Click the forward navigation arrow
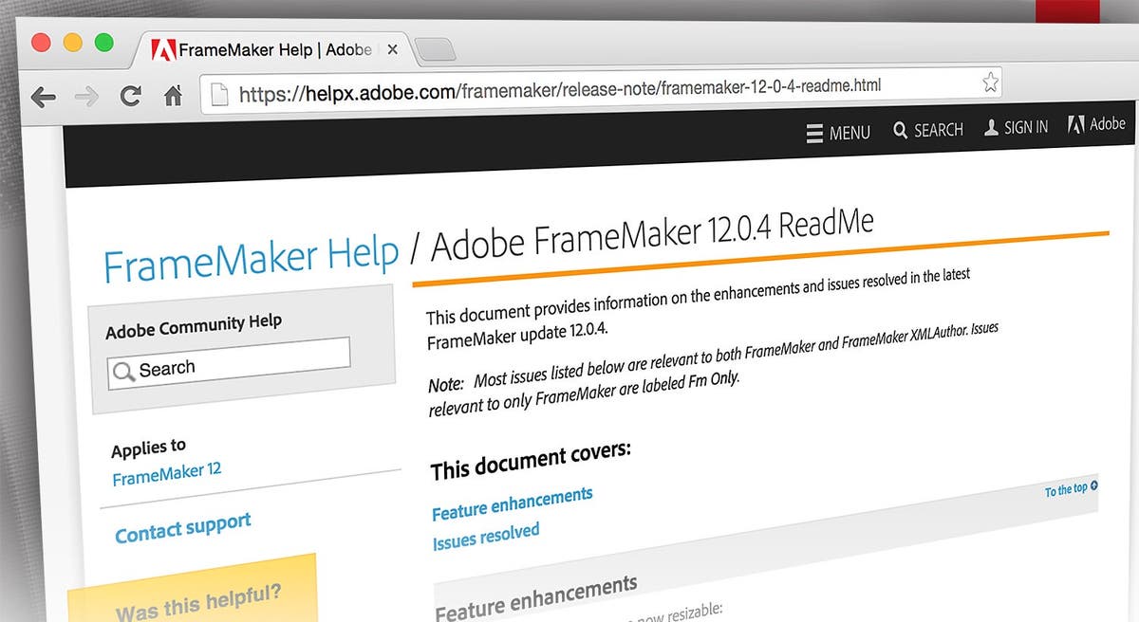Screen dimensions: 1139x622 (87, 97)
